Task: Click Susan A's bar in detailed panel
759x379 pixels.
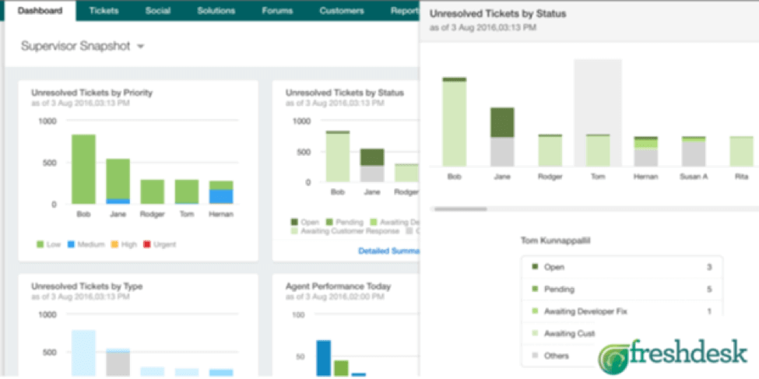Action: [x=694, y=152]
